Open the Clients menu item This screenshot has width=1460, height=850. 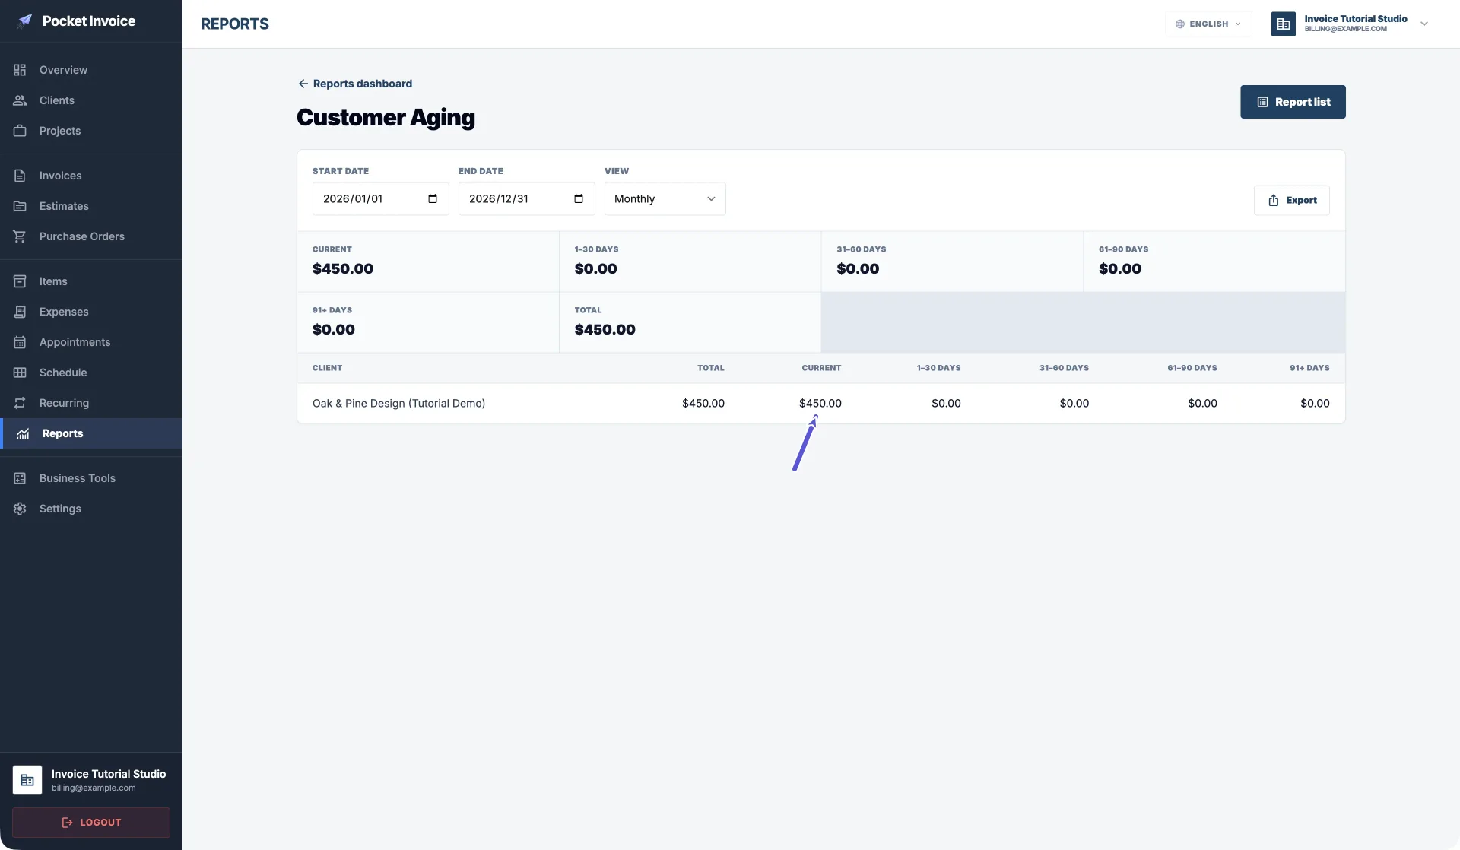91,100
